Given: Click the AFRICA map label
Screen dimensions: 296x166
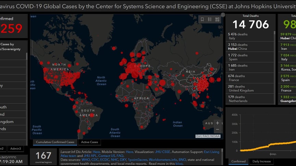Looking at the screenshot, I should coord(141,98).
